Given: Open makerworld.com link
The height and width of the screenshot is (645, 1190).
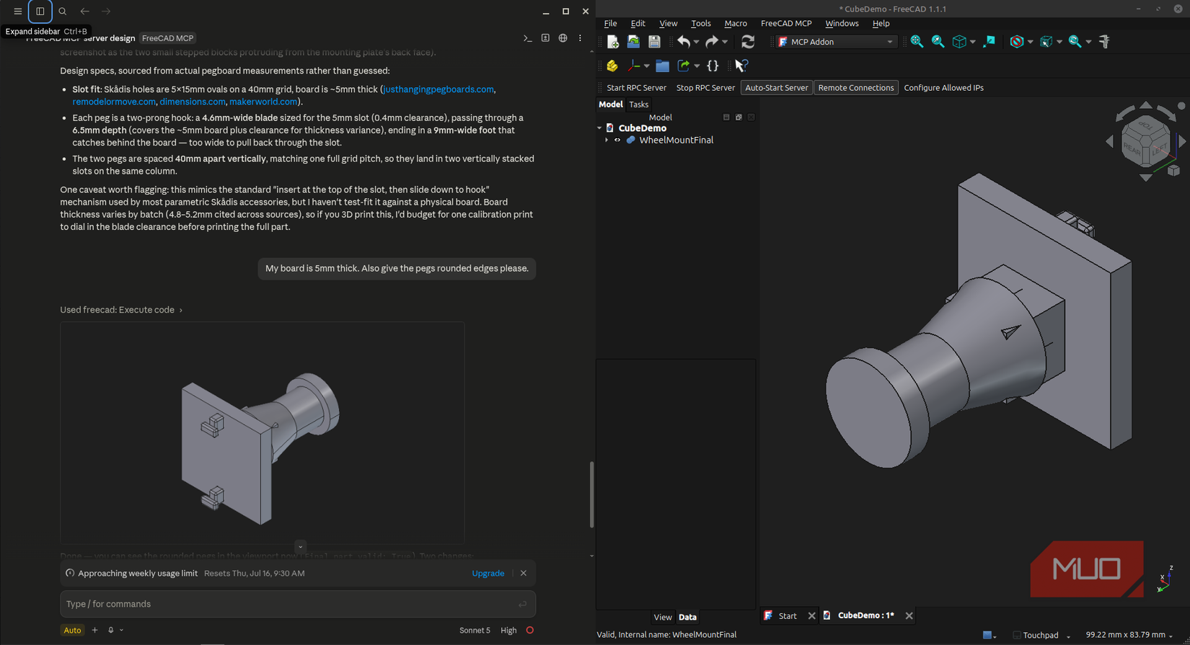Looking at the screenshot, I should 263,102.
